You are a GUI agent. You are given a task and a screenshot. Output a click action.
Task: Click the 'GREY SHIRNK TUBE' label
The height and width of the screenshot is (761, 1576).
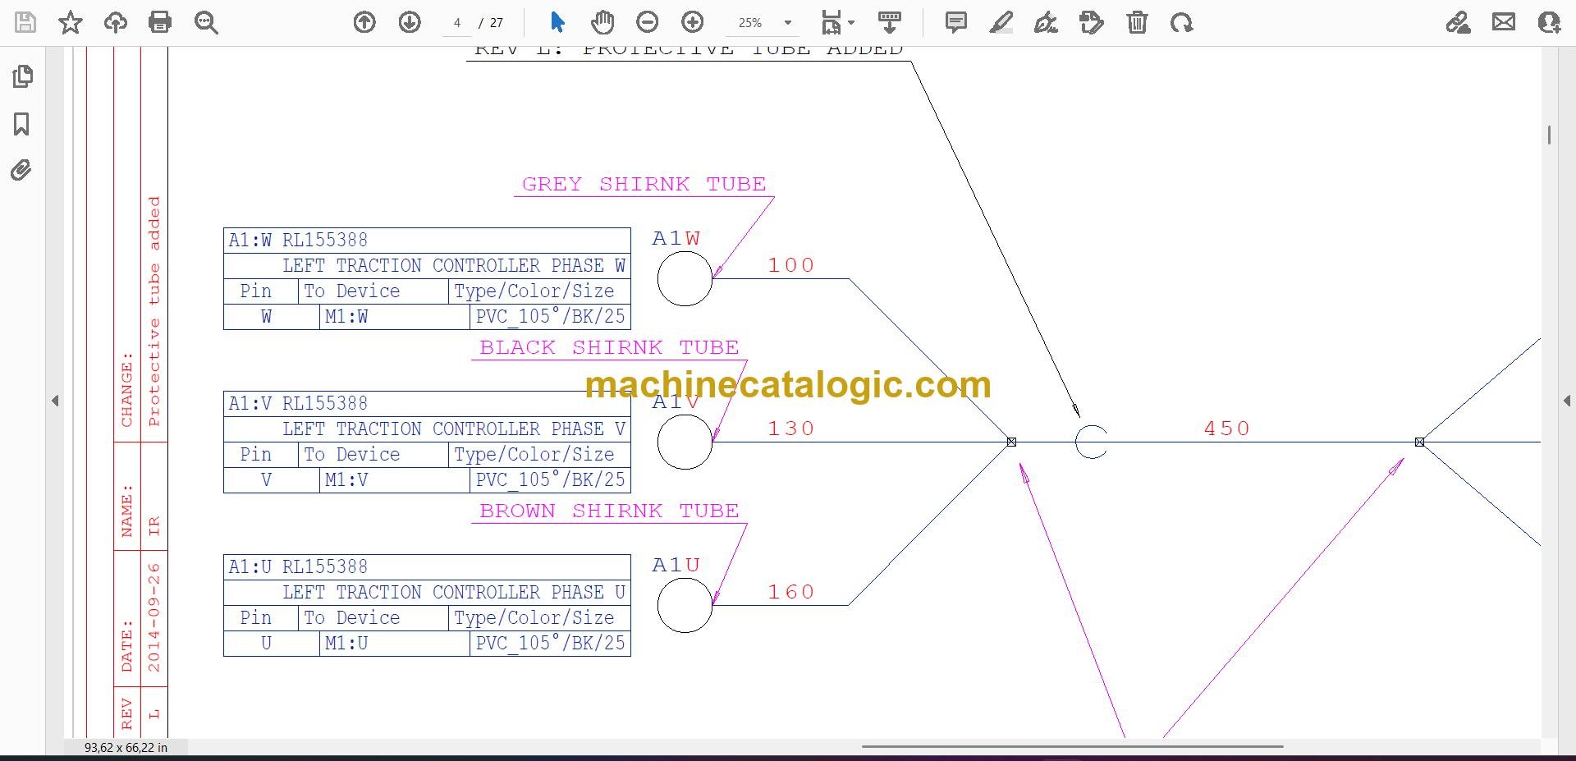point(644,184)
